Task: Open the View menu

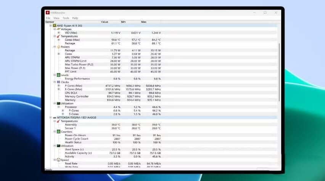Action: tap(56, 18)
